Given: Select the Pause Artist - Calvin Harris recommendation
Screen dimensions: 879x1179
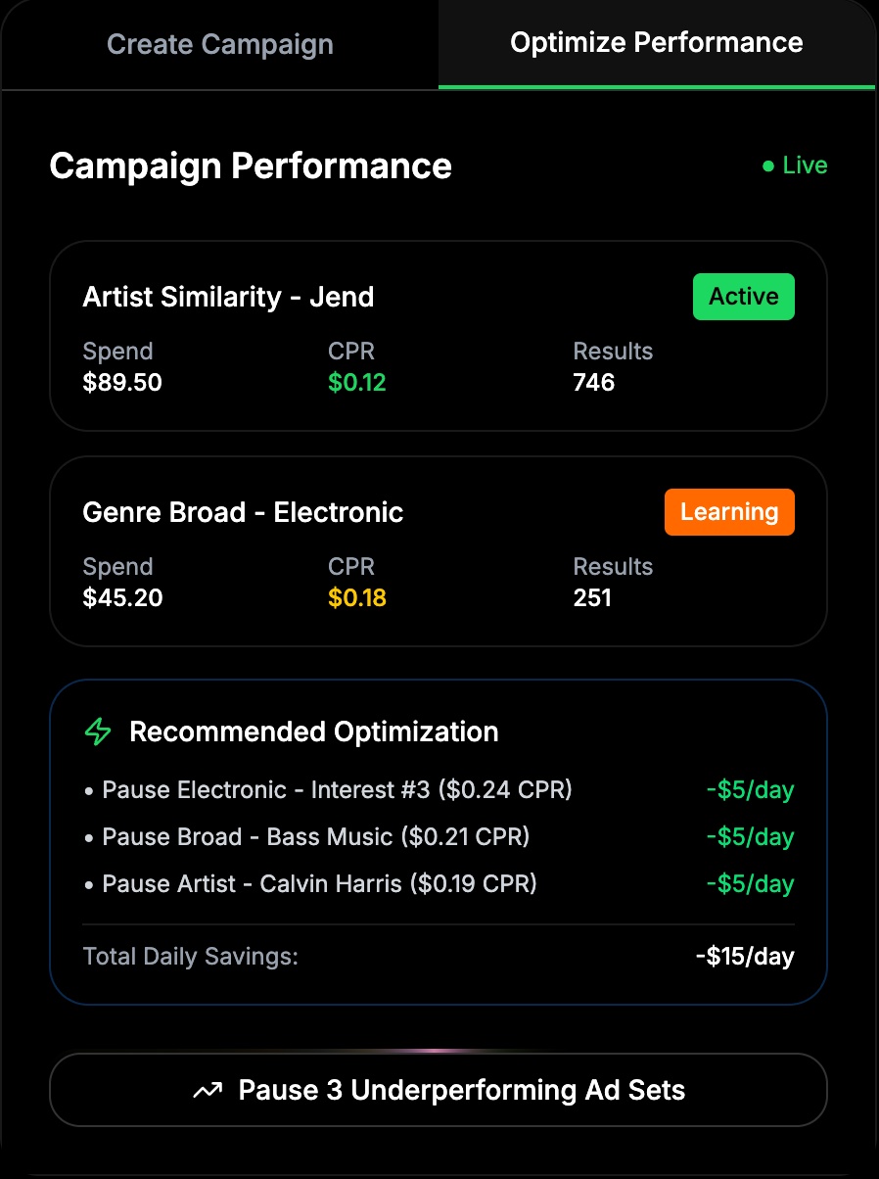Looking at the screenshot, I should 439,884.
